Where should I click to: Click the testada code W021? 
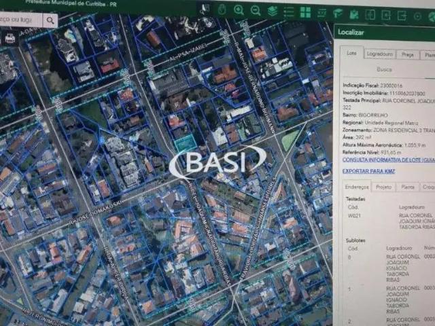[x=354, y=215]
